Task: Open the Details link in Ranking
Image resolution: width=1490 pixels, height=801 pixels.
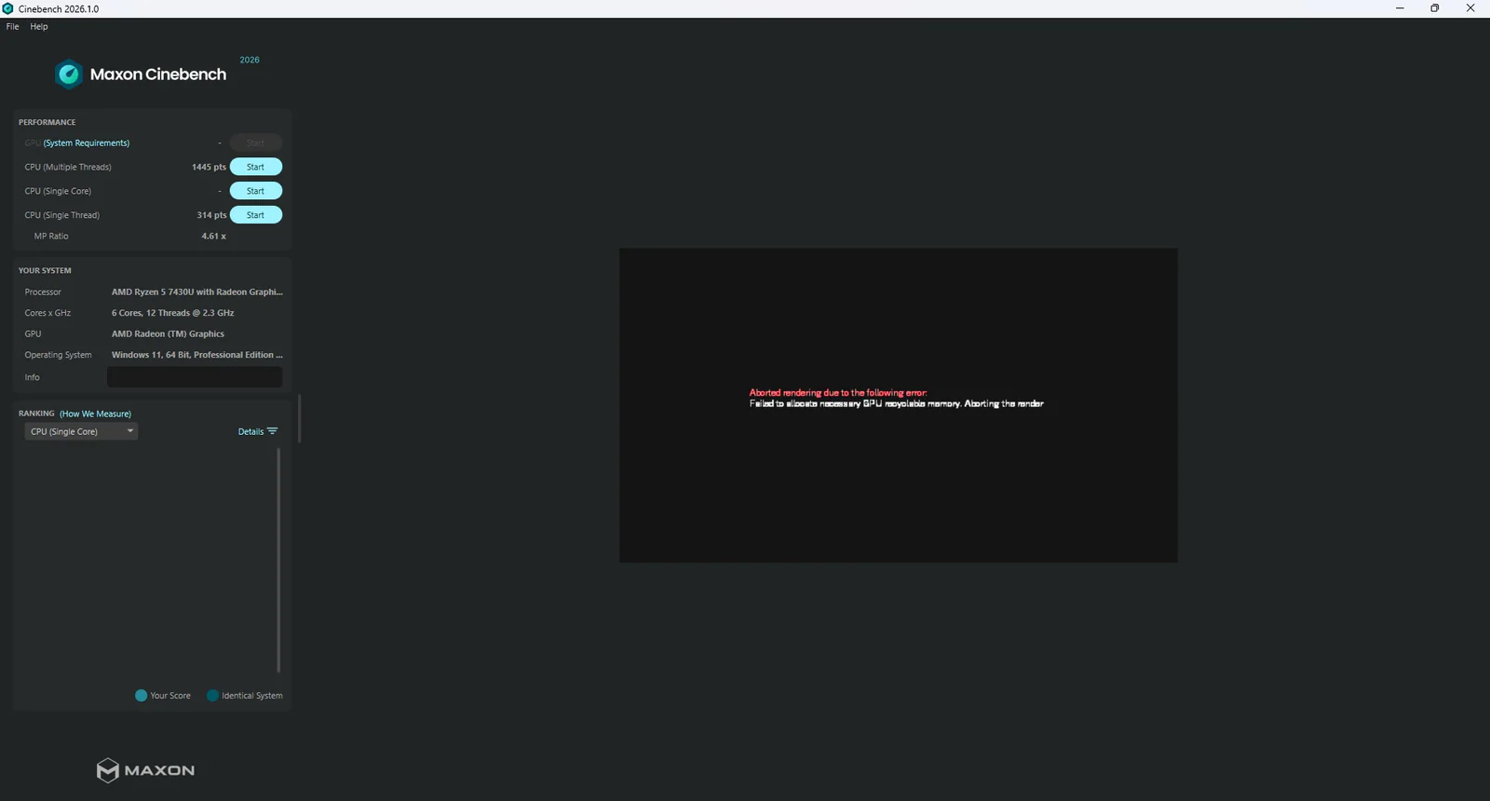Action: coord(251,431)
